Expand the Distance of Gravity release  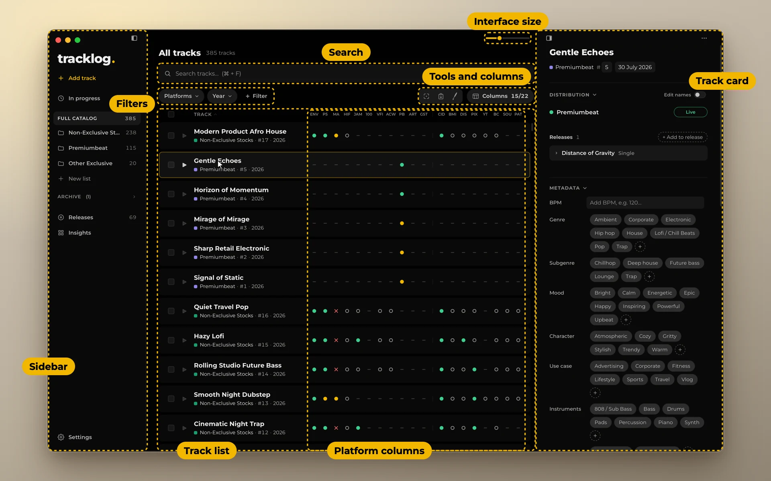[x=628, y=153]
